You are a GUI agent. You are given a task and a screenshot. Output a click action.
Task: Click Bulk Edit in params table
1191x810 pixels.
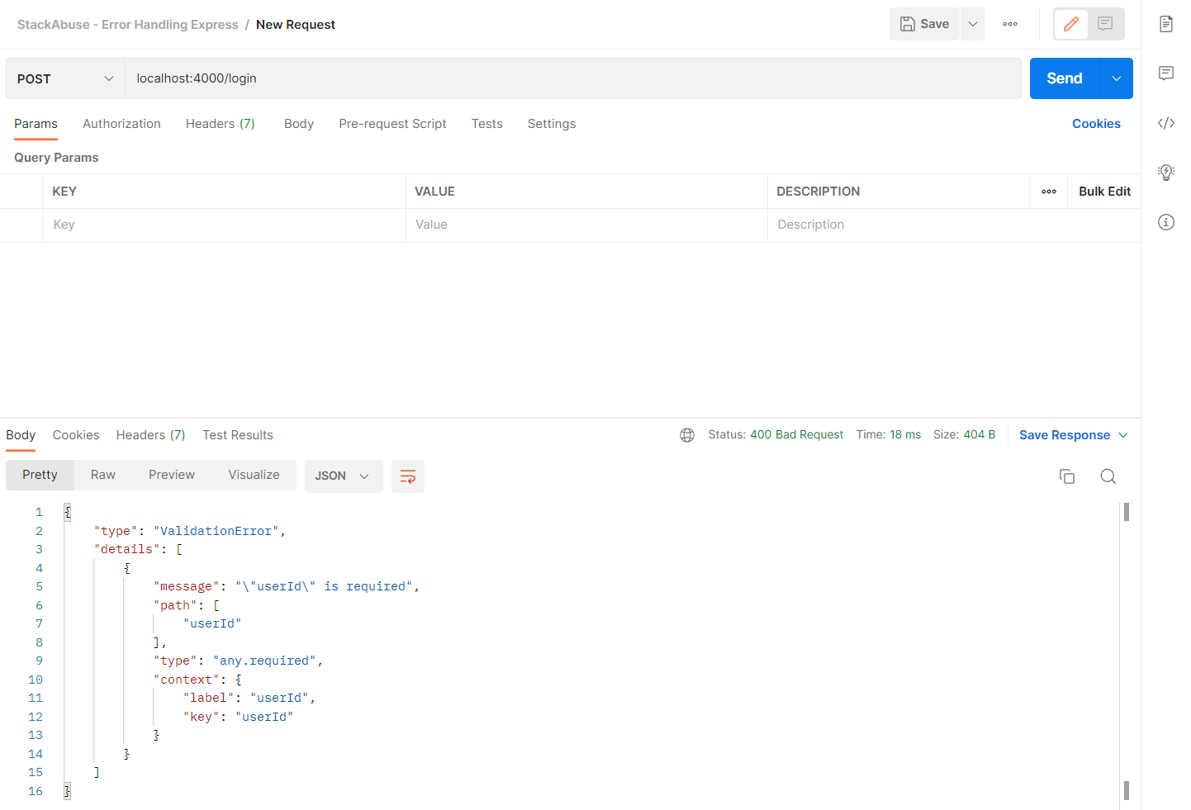click(x=1105, y=192)
